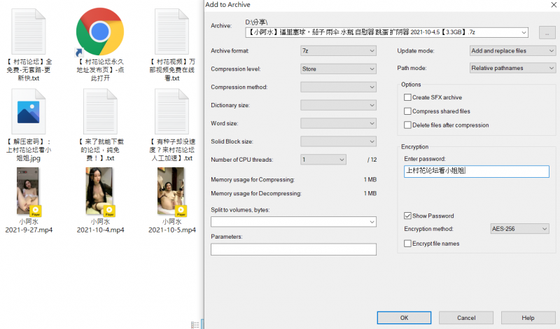
Task: Uncheck the Show Password checkbox
Action: [407, 216]
